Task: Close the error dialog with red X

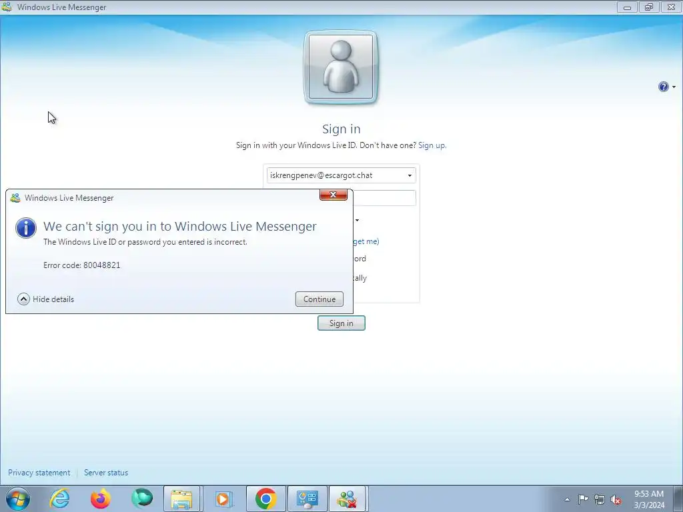Action: (333, 195)
